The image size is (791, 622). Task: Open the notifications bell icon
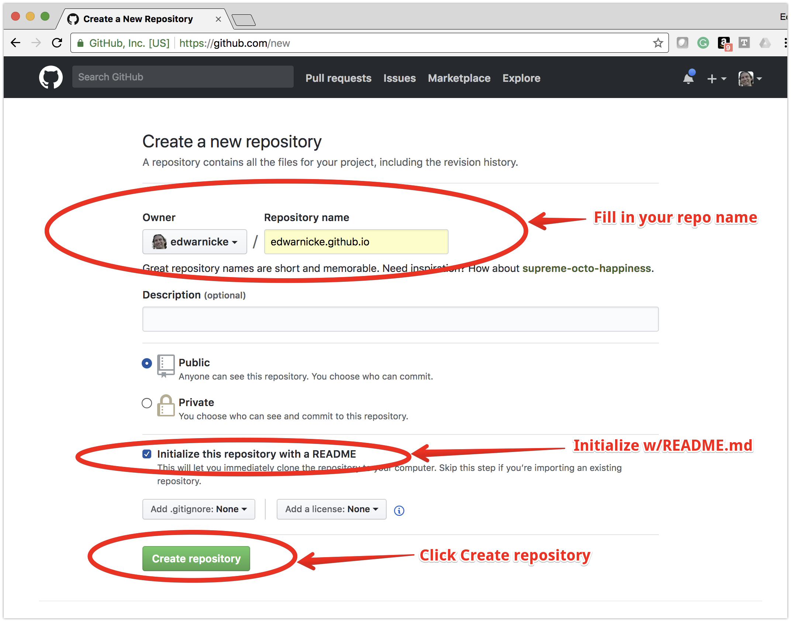click(x=688, y=77)
